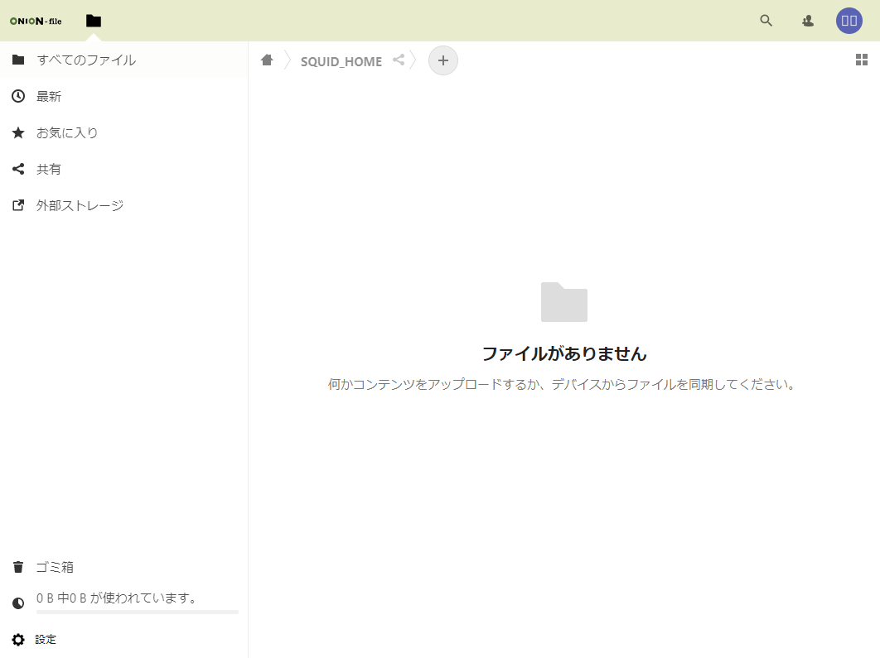Go to home folder via house icon
The height and width of the screenshot is (658, 880).
tap(267, 60)
